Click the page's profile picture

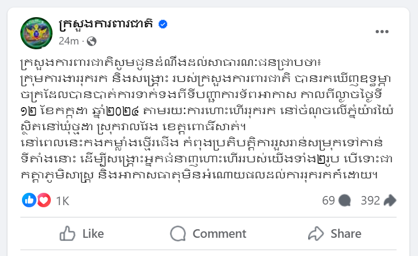(35, 32)
